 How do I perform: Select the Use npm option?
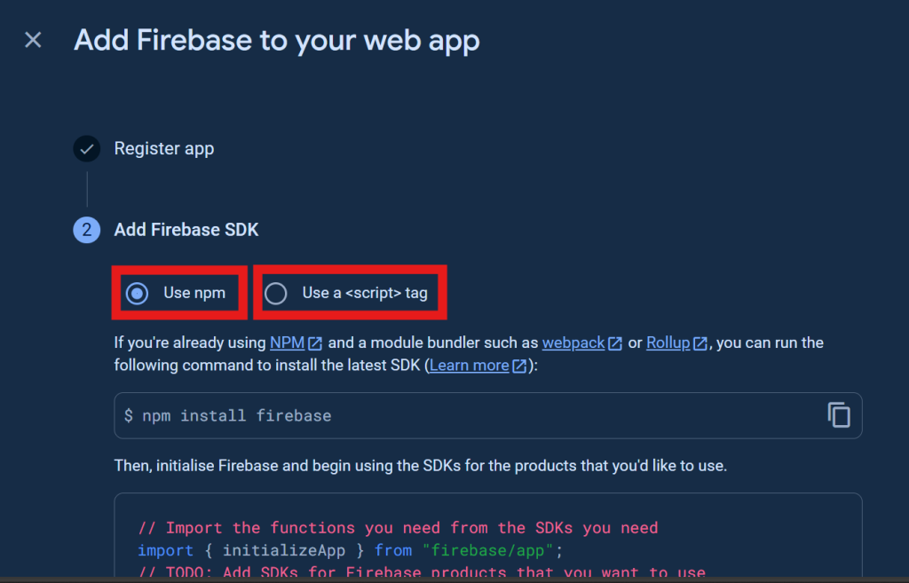138,292
